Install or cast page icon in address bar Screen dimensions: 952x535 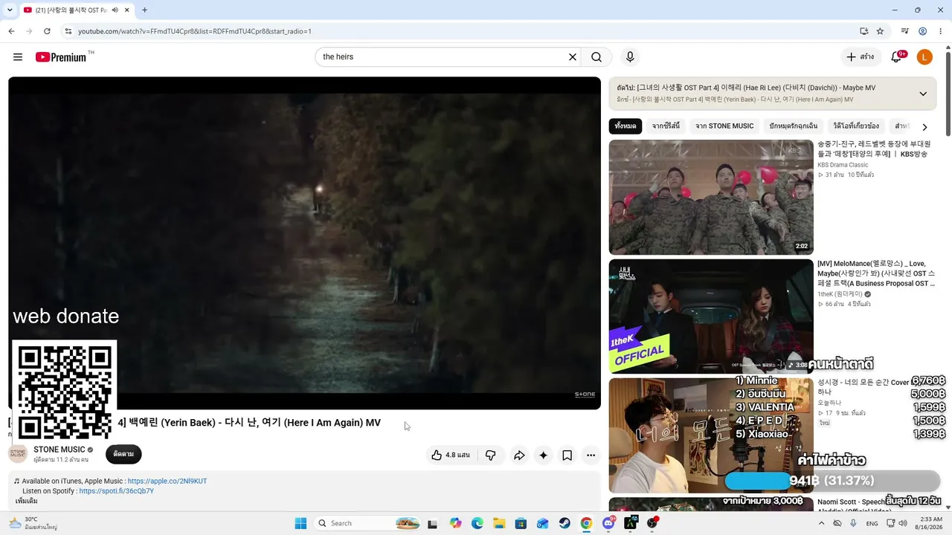[x=863, y=31]
